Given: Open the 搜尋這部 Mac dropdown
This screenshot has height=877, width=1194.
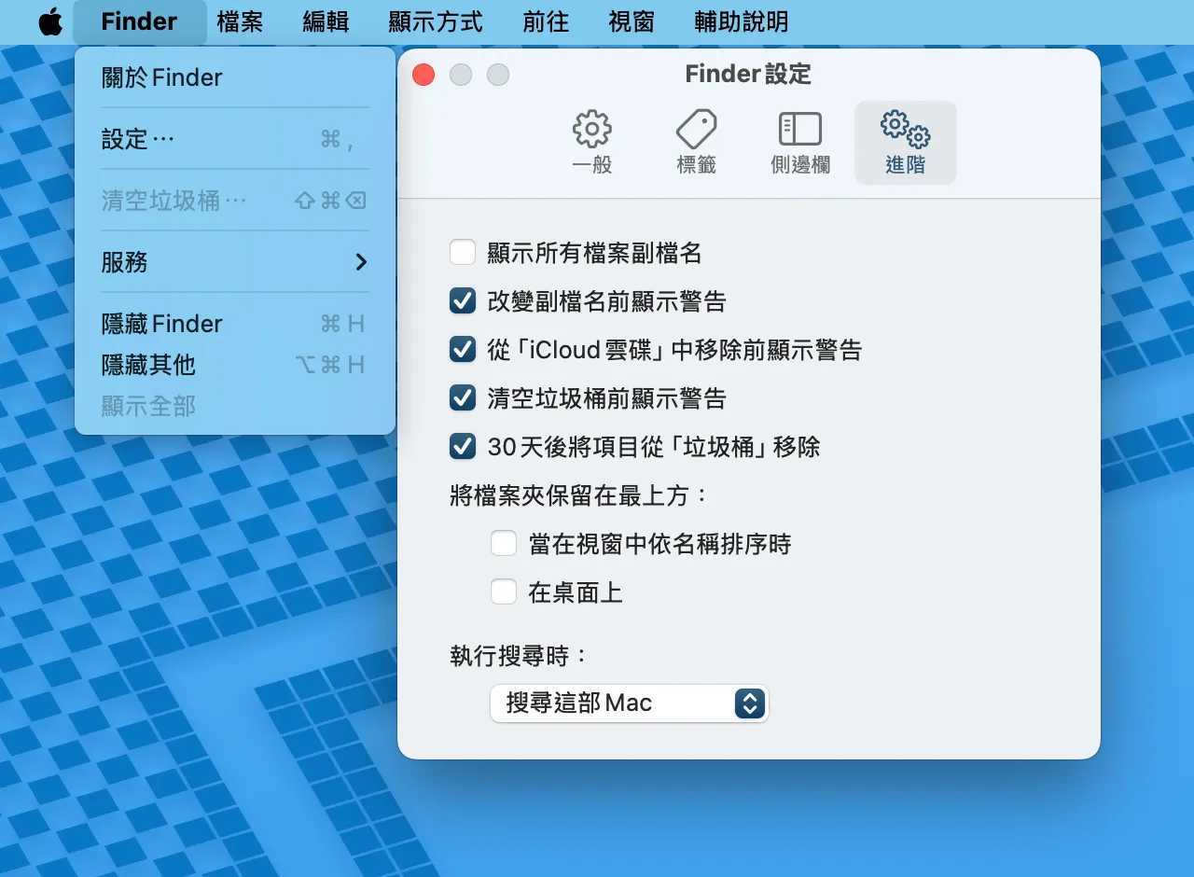Looking at the screenshot, I should click(x=629, y=703).
